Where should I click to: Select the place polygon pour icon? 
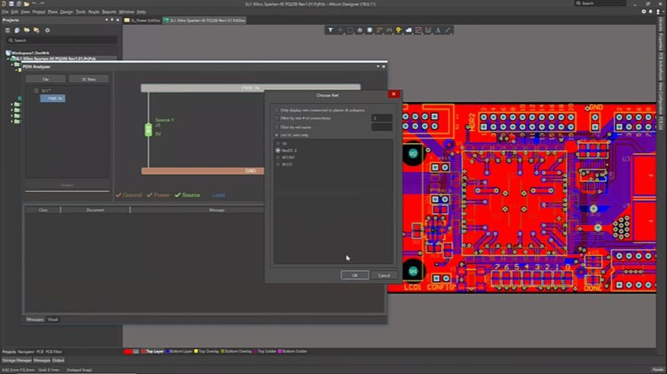[409, 30]
